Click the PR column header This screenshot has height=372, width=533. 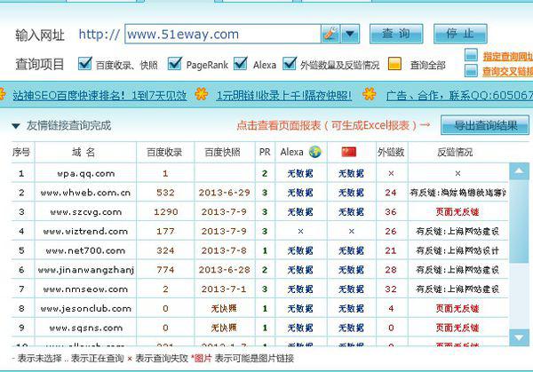pyautogui.click(x=265, y=152)
